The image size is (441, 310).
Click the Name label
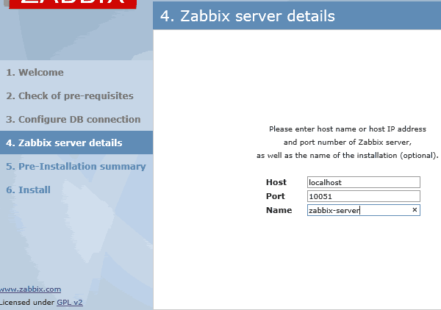click(x=279, y=210)
